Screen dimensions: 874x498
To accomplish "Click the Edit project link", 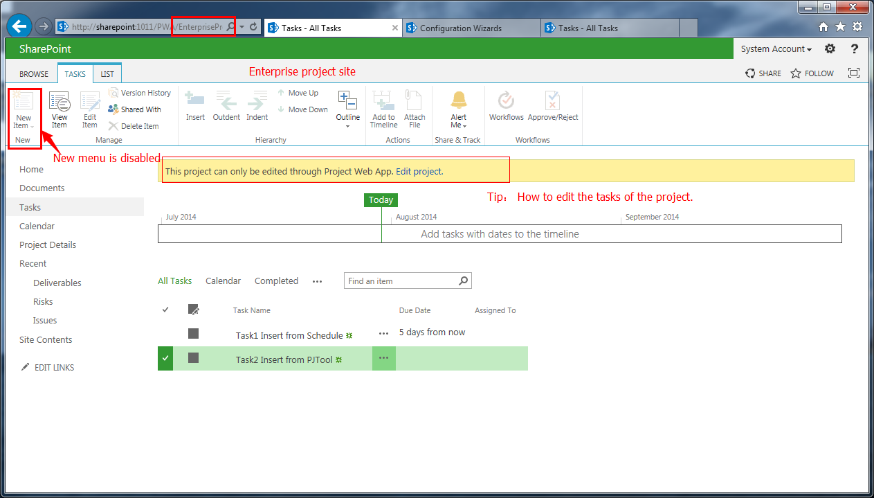I will pyautogui.click(x=418, y=171).
